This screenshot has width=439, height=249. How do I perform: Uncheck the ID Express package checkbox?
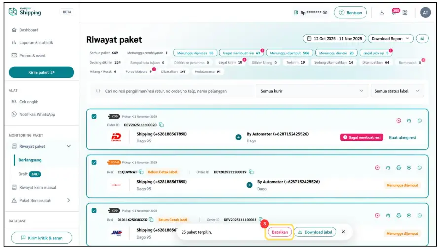(94, 116)
